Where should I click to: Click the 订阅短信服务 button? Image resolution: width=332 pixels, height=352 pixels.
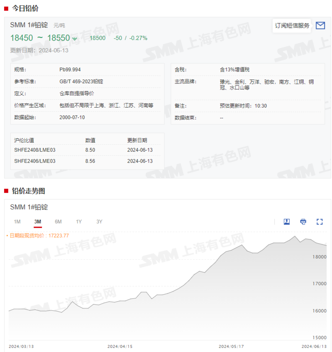(x=292, y=26)
